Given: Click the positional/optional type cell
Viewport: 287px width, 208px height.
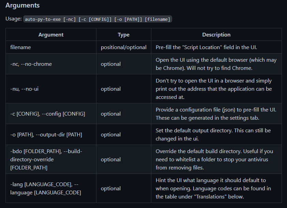Looking at the screenshot, I should pos(123,47).
